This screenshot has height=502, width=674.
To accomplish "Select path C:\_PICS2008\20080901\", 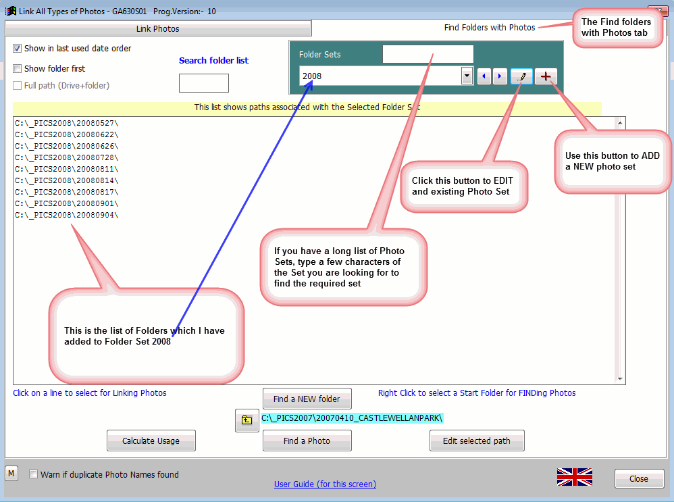I will [x=67, y=203].
